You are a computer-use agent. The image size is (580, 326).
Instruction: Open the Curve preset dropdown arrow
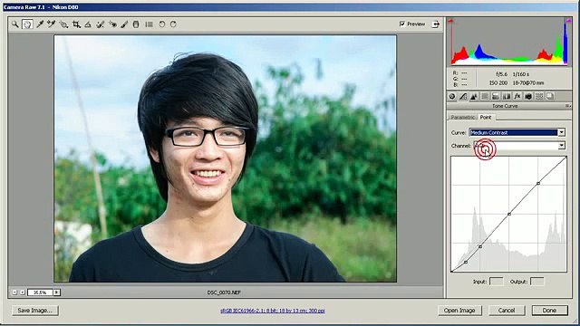pyautogui.click(x=562, y=133)
